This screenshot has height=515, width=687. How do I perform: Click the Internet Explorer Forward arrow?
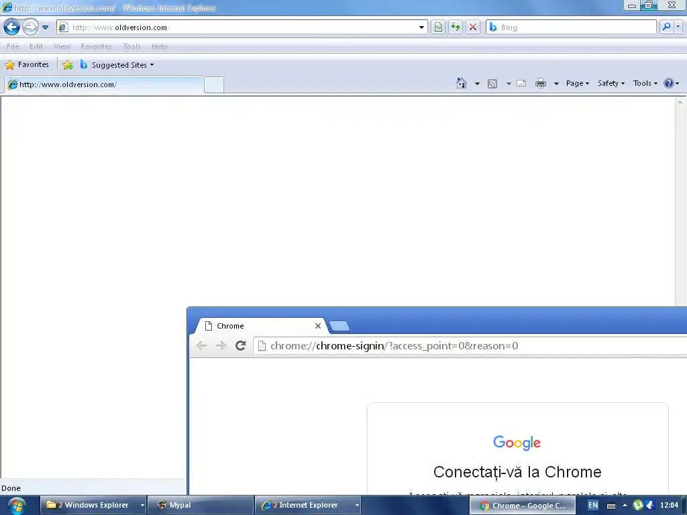(x=30, y=27)
